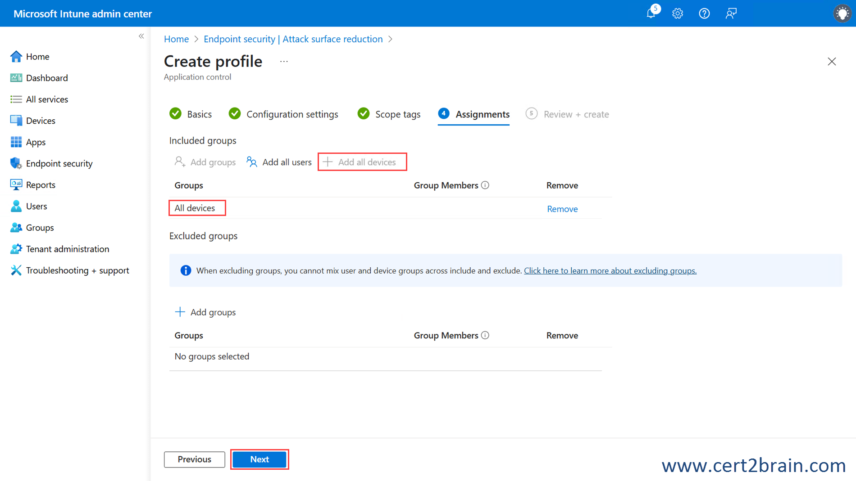Click the Reports icon in sidebar
This screenshot has height=481, width=856.
tap(16, 184)
